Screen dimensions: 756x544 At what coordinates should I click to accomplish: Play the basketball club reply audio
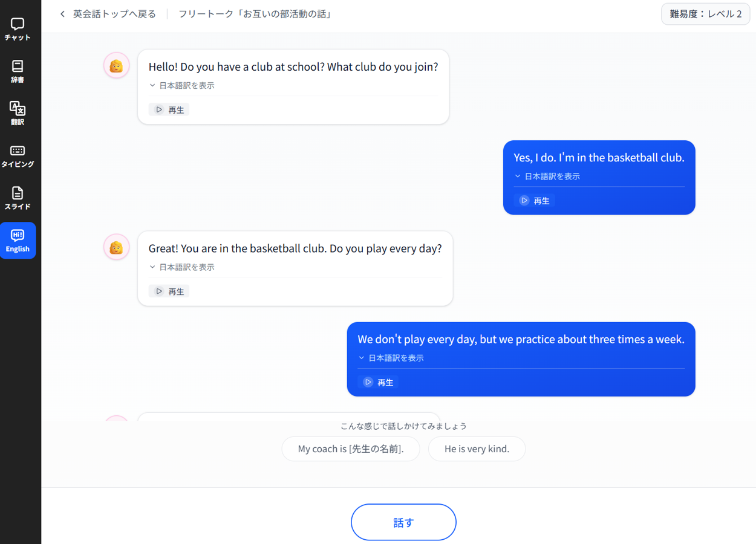coord(534,200)
